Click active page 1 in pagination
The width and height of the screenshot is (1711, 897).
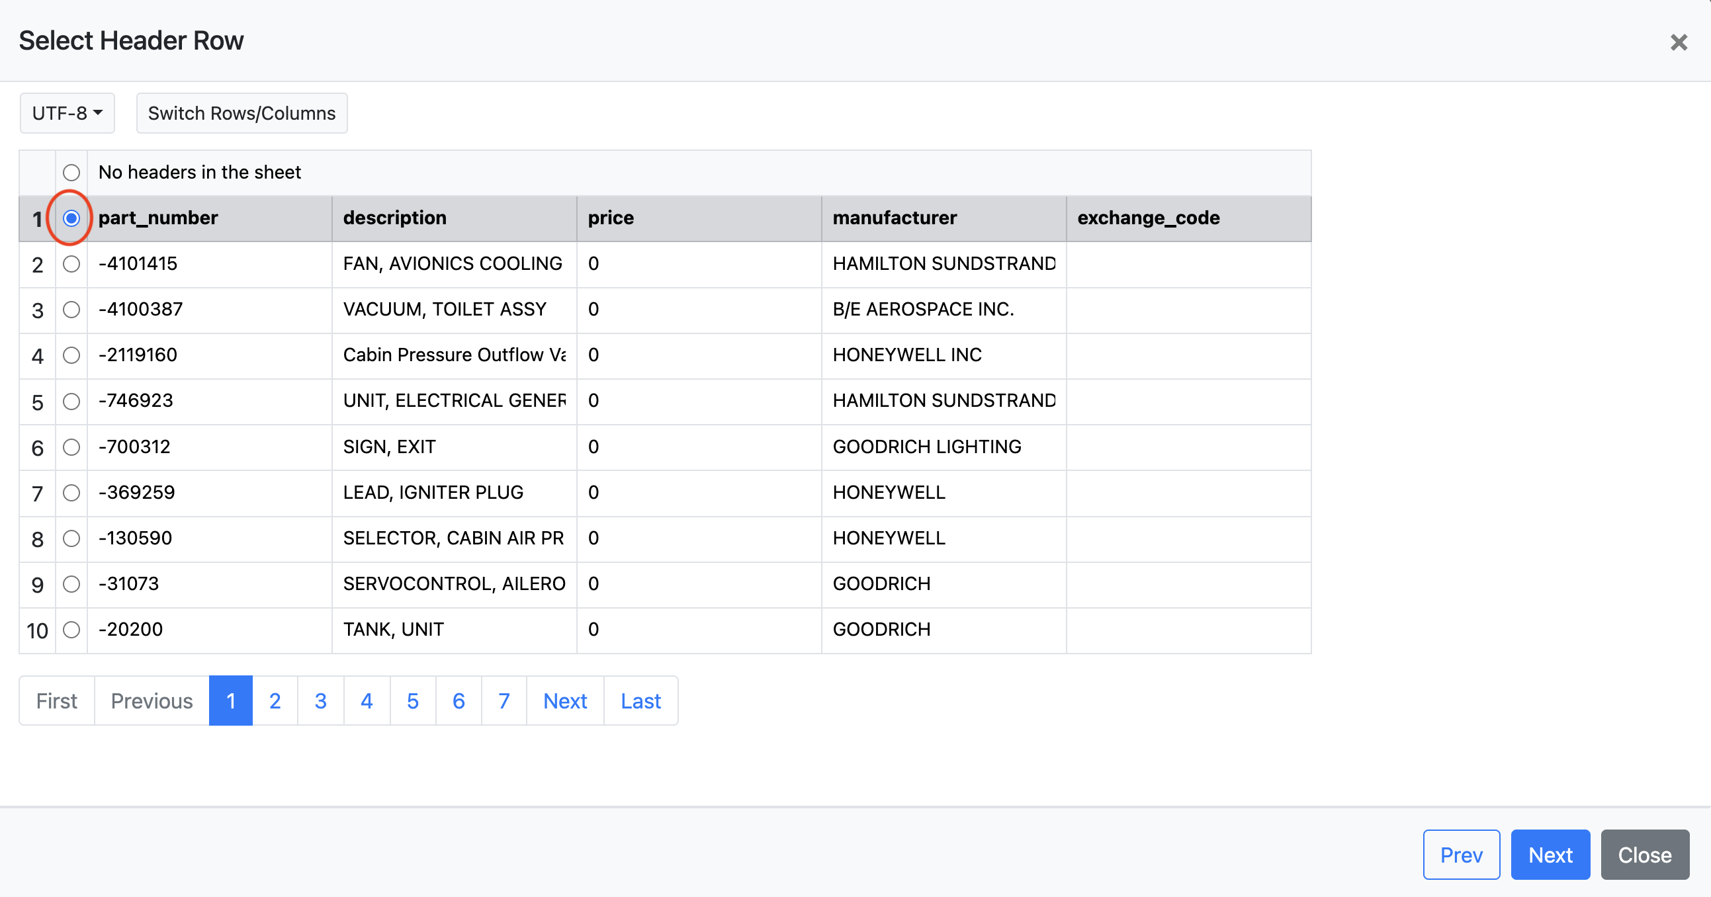(230, 701)
